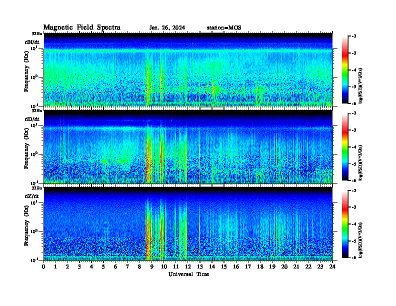The width and height of the screenshot is (396, 306).
Task: Click the "-3" value on dH/dt color scale
Action: pyautogui.click(x=354, y=53)
